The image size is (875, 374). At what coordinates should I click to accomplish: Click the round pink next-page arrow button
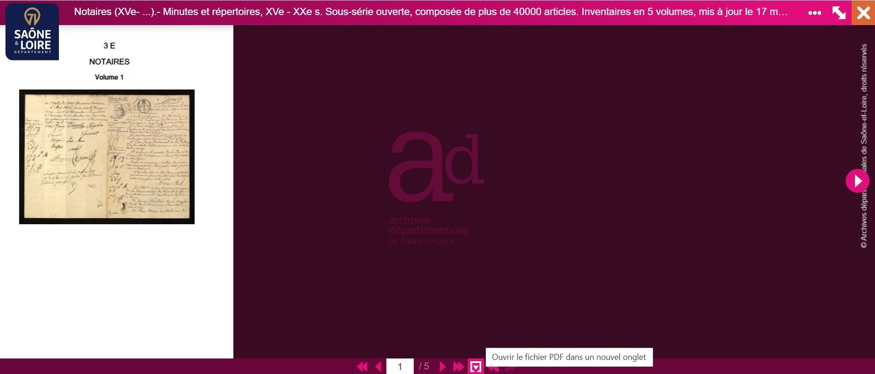pos(857,181)
